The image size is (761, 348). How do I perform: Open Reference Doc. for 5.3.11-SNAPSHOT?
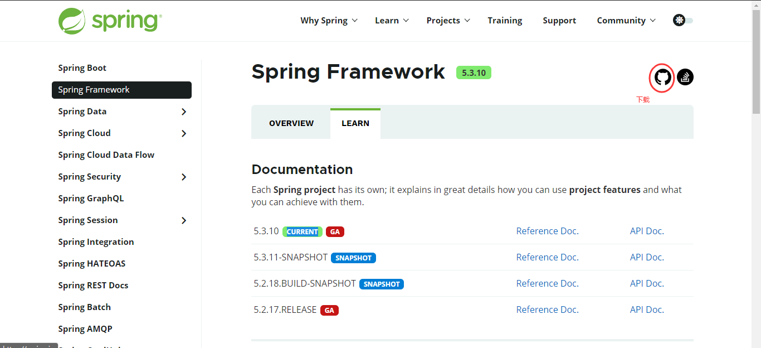click(x=548, y=257)
